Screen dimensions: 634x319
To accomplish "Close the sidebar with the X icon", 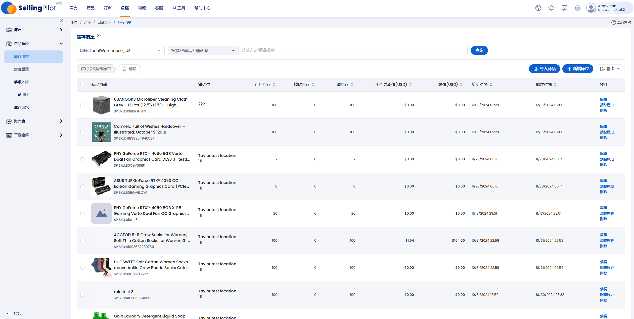I will (x=61, y=21).
